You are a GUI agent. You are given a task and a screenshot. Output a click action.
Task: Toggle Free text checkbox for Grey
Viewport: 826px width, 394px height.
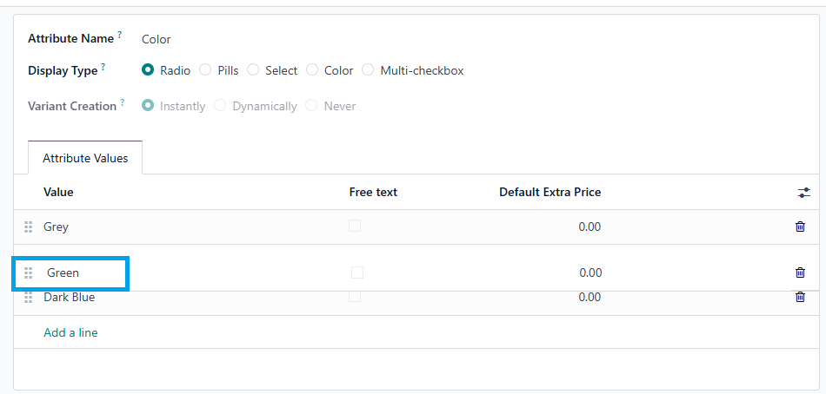pos(355,226)
